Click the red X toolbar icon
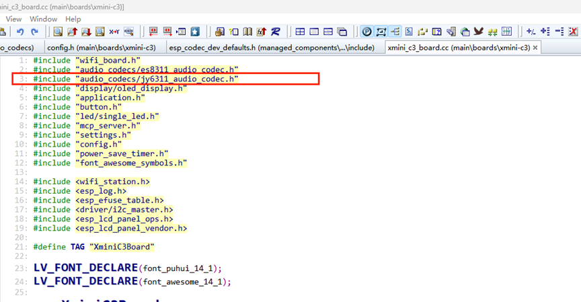Image resolution: width=581 pixels, height=302 pixels. [573, 32]
